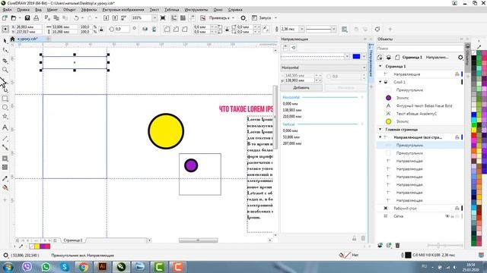Select the Transparency checkerboard tool

pos(5,167)
